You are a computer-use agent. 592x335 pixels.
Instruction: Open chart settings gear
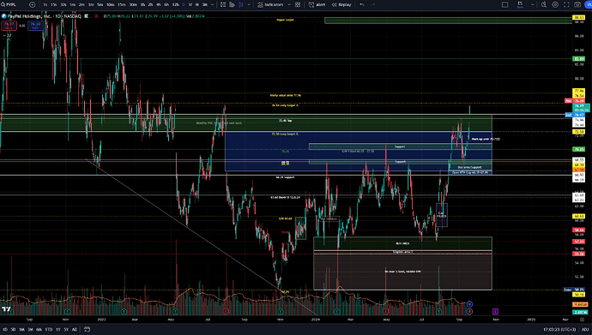tap(555, 4)
